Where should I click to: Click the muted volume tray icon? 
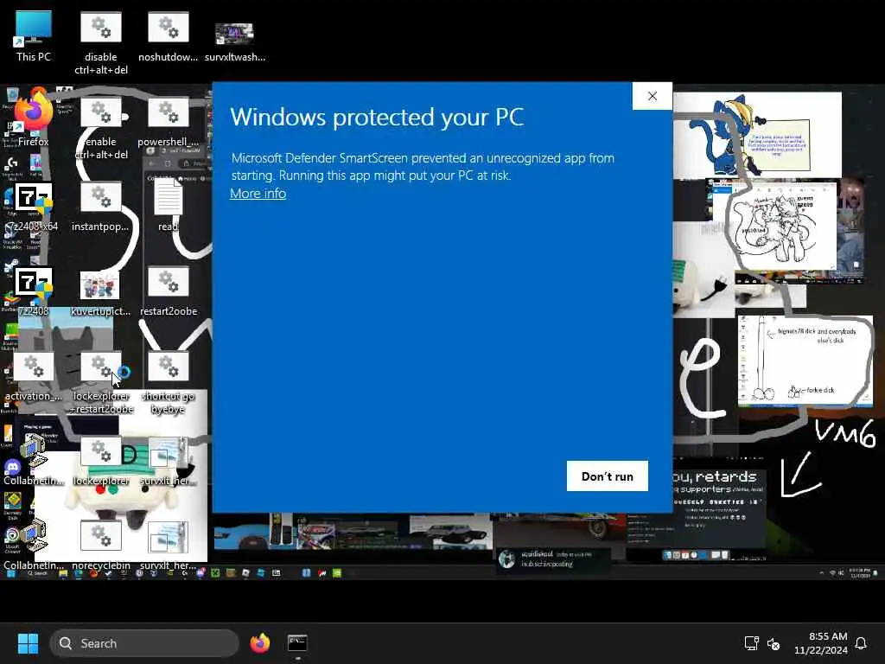click(774, 643)
